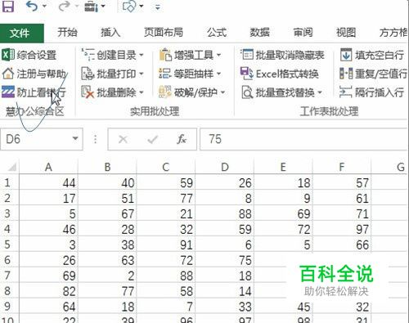Select column A header

tap(48, 167)
